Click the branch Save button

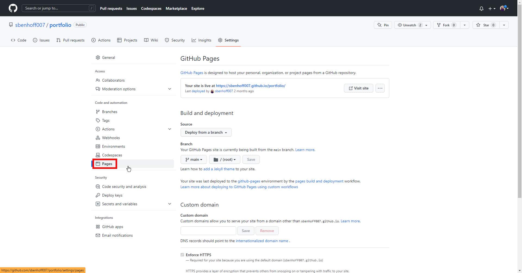pos(251,159)
